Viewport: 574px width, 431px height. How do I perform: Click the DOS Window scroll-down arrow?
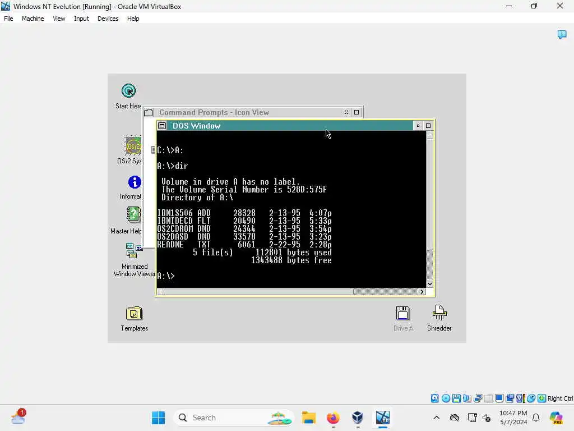430,284
